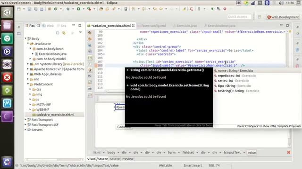Click the Quick Access search field
The height and width of the screenshot is (169, 302).
[239, 17]
